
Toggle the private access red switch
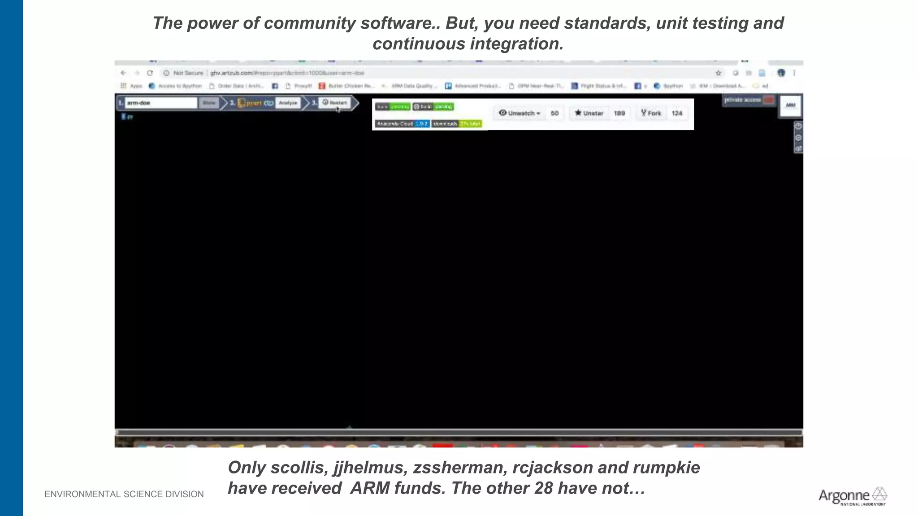[769, 100]
